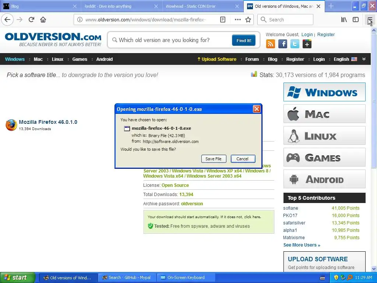Click Register next to Welcome Guest

click(x=326, y=34)
